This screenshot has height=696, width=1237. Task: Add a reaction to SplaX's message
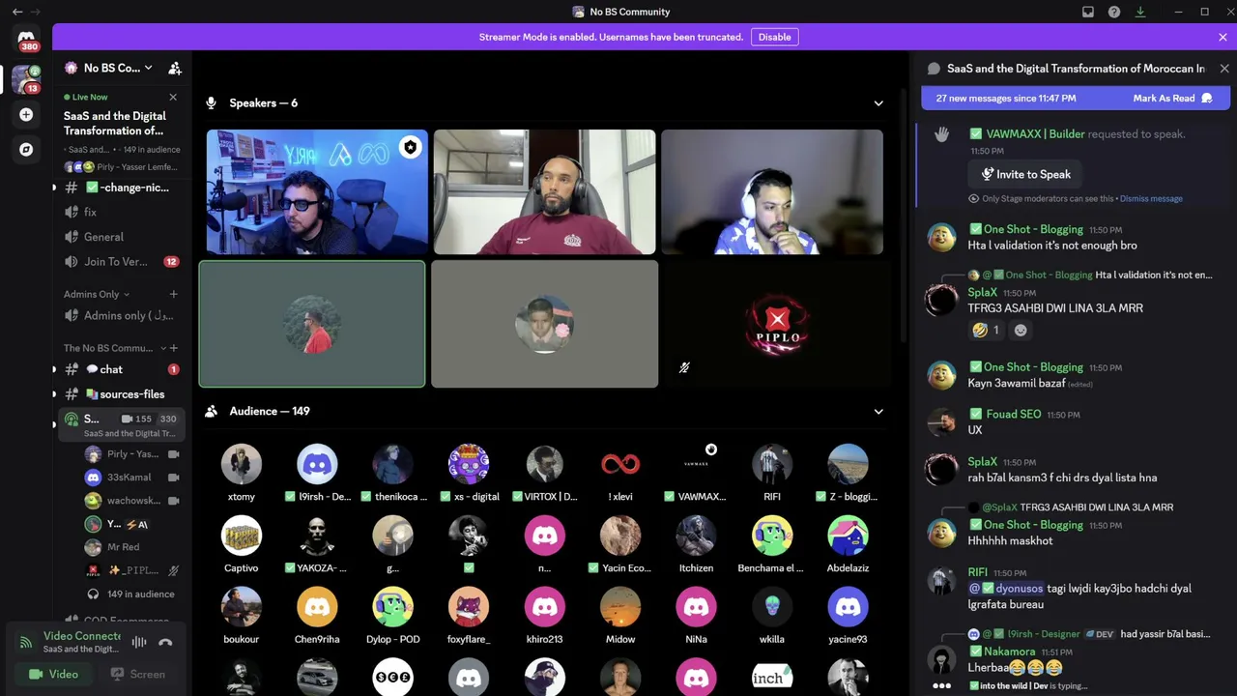pos(1021,331)
